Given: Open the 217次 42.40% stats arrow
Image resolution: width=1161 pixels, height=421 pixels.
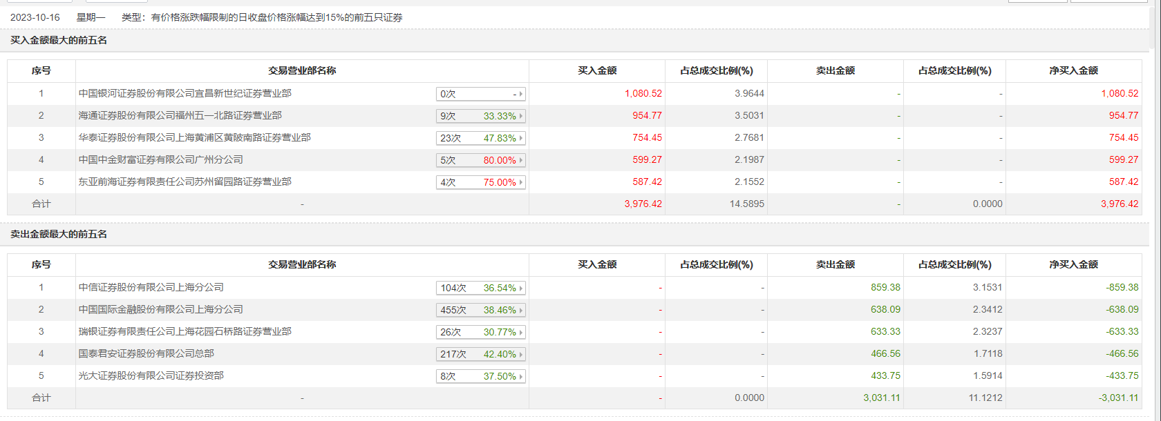Looking at the screenshot, I should (520, 354).
